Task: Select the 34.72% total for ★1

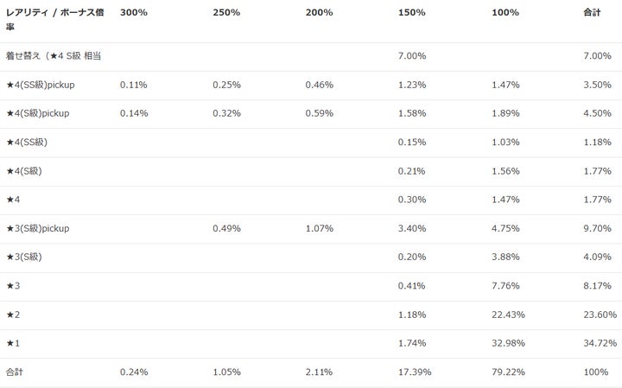Action: point(600,343)
